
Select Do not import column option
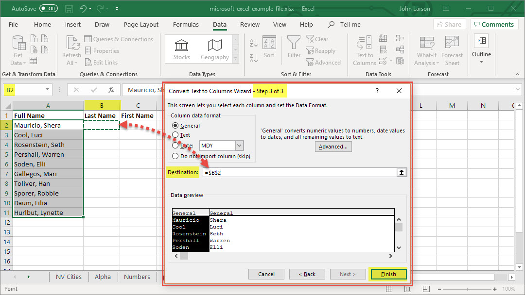(x=175, y=156)
